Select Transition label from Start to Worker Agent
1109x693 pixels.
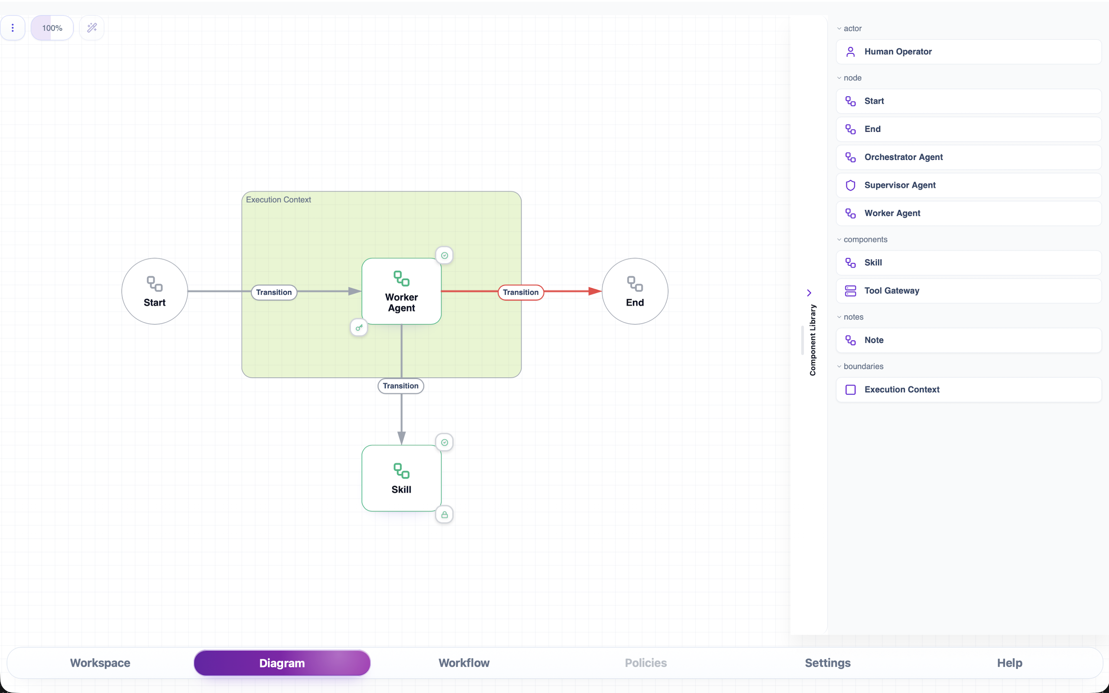(x=274, y=292)
